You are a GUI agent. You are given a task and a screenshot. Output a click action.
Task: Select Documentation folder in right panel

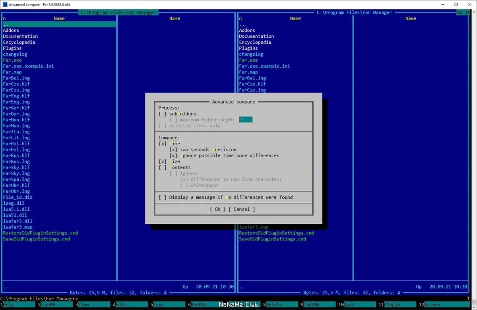[256, 36]
